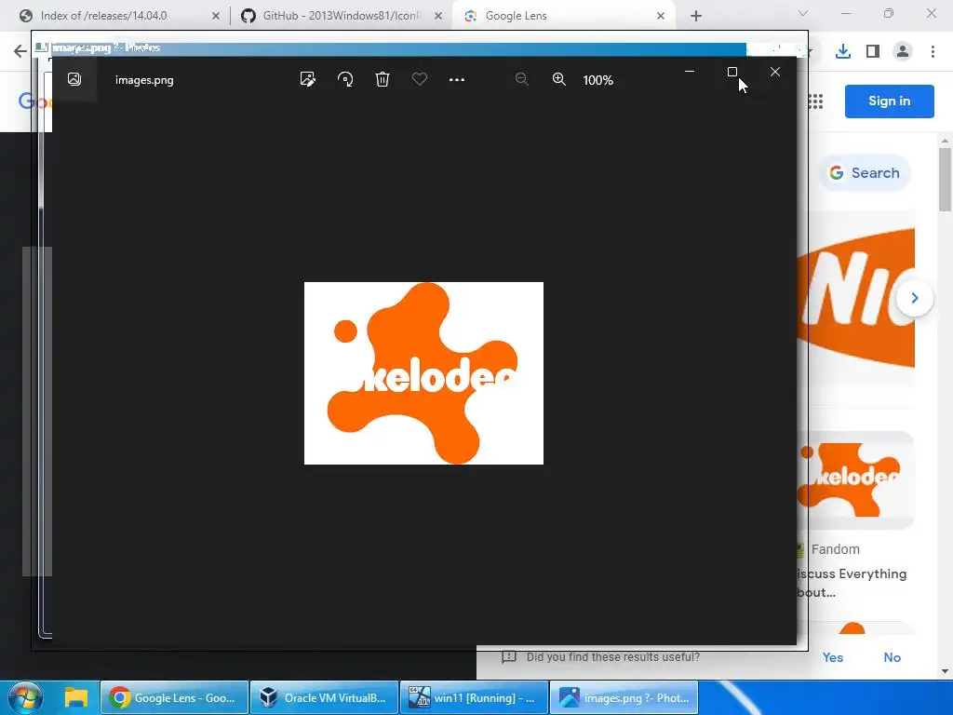Open the See more ellipsis menu in Photos

(456, 80)
